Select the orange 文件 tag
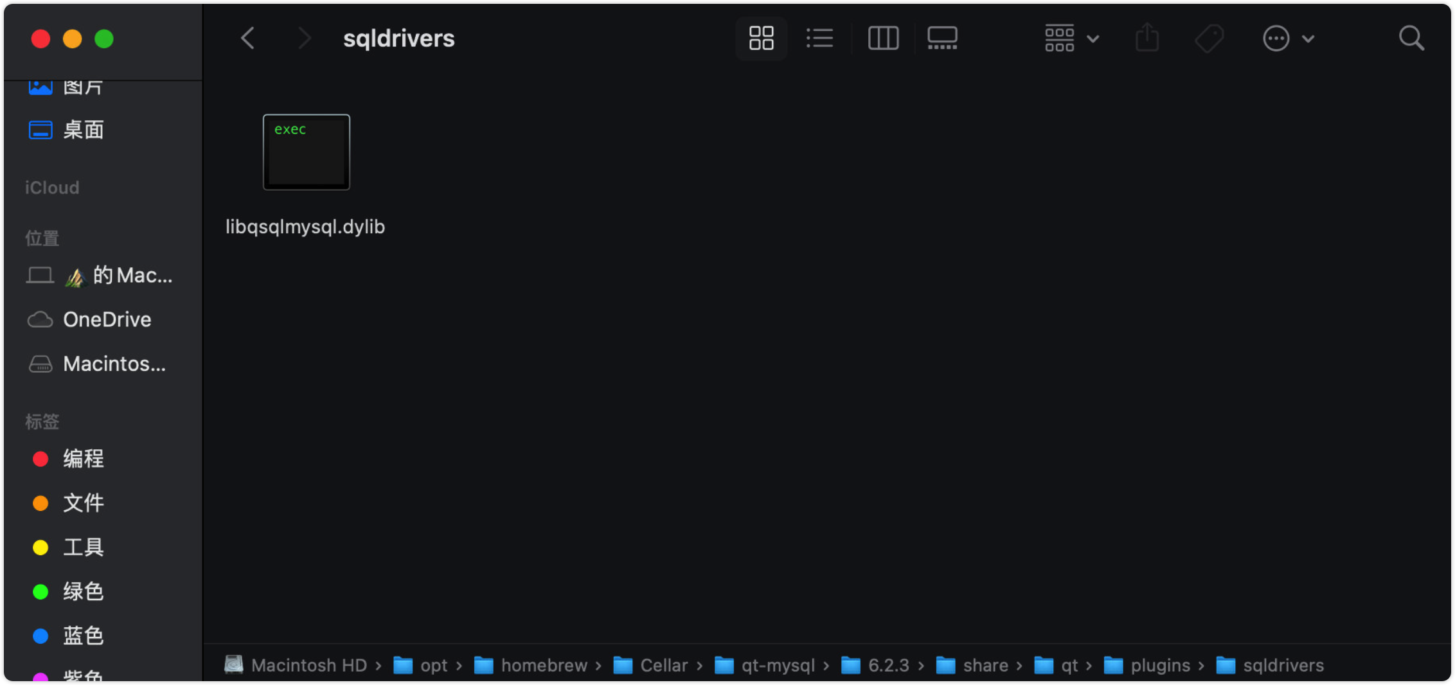This screenshot has height=685, width=1455. click(x=83, y=503)
